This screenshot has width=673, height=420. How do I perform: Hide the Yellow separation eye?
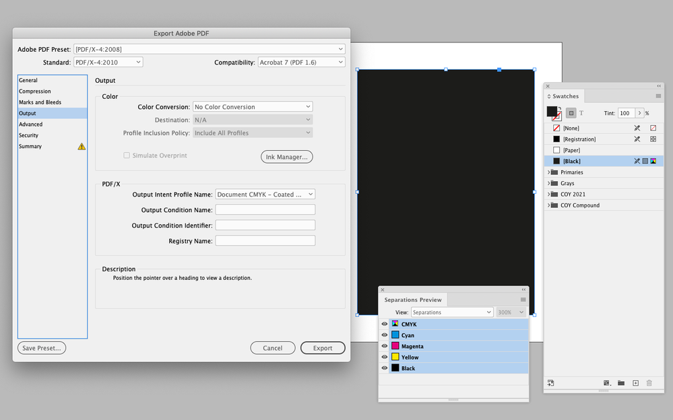[384, 357]
